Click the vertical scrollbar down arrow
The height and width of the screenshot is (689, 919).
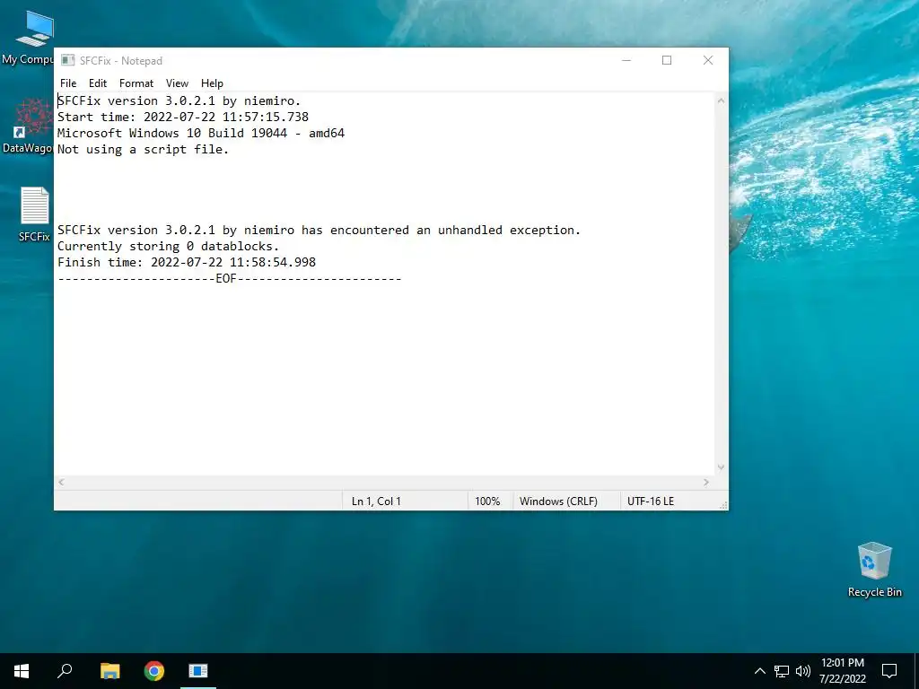[721, 467]
